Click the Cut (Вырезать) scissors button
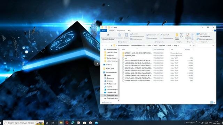Viewport: 223px width, 125px height. click(x=134, y=34)
